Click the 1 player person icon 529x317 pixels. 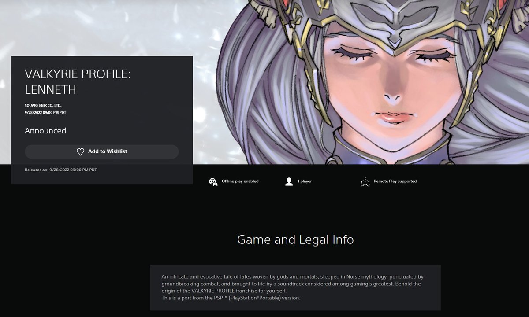tap(289, 181)
